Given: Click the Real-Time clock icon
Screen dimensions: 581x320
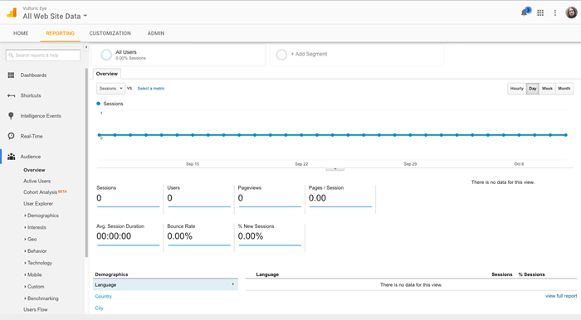Looking at the screenshot, I should [11, 136].
